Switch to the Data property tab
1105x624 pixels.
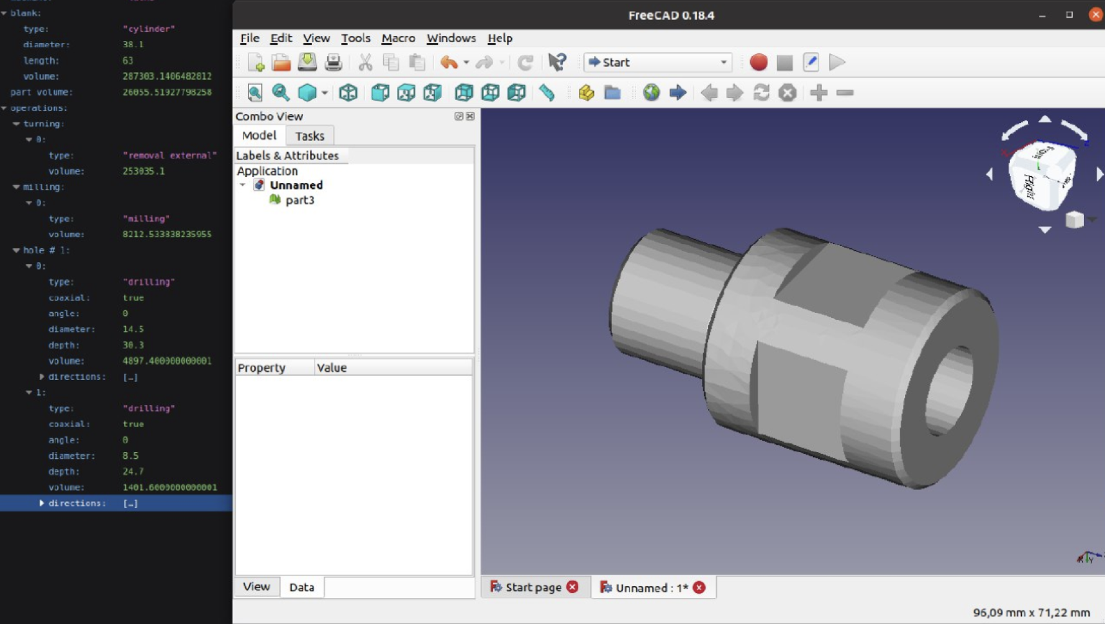pyautogui.click(x=301, y=587)
